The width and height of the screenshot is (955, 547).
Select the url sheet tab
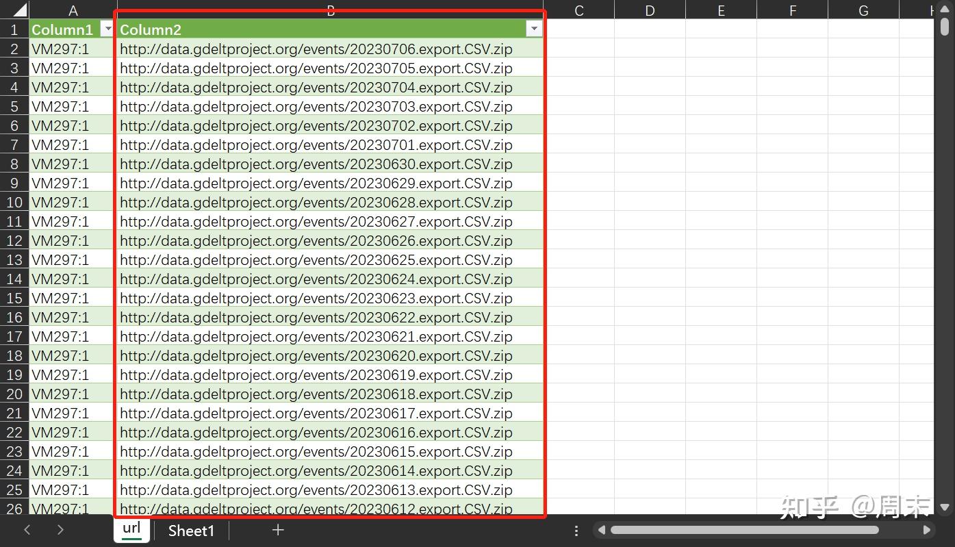131,529
